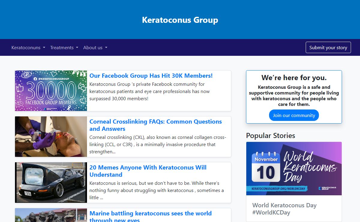Click the corneal crosslinking procedure photo

click(x=51, y=136)
